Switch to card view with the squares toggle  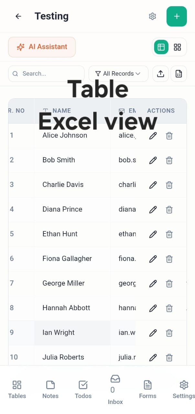[177, 47]
